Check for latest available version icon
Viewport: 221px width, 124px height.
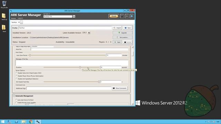coord(89,33)
